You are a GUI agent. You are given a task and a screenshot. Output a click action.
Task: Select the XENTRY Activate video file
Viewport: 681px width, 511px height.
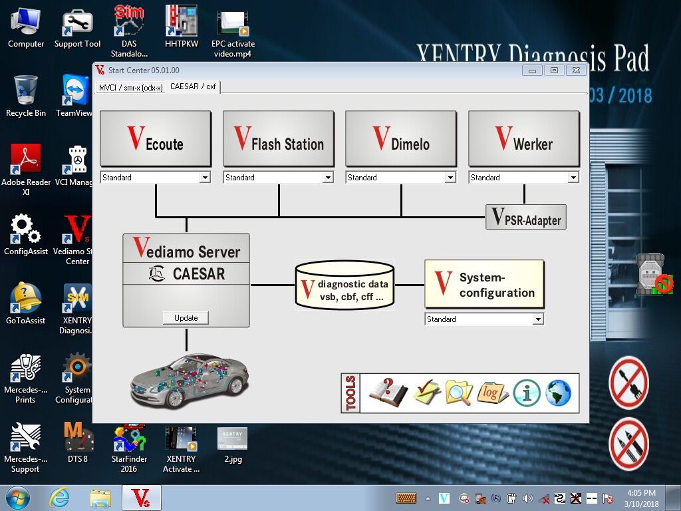tap(181, 449)
